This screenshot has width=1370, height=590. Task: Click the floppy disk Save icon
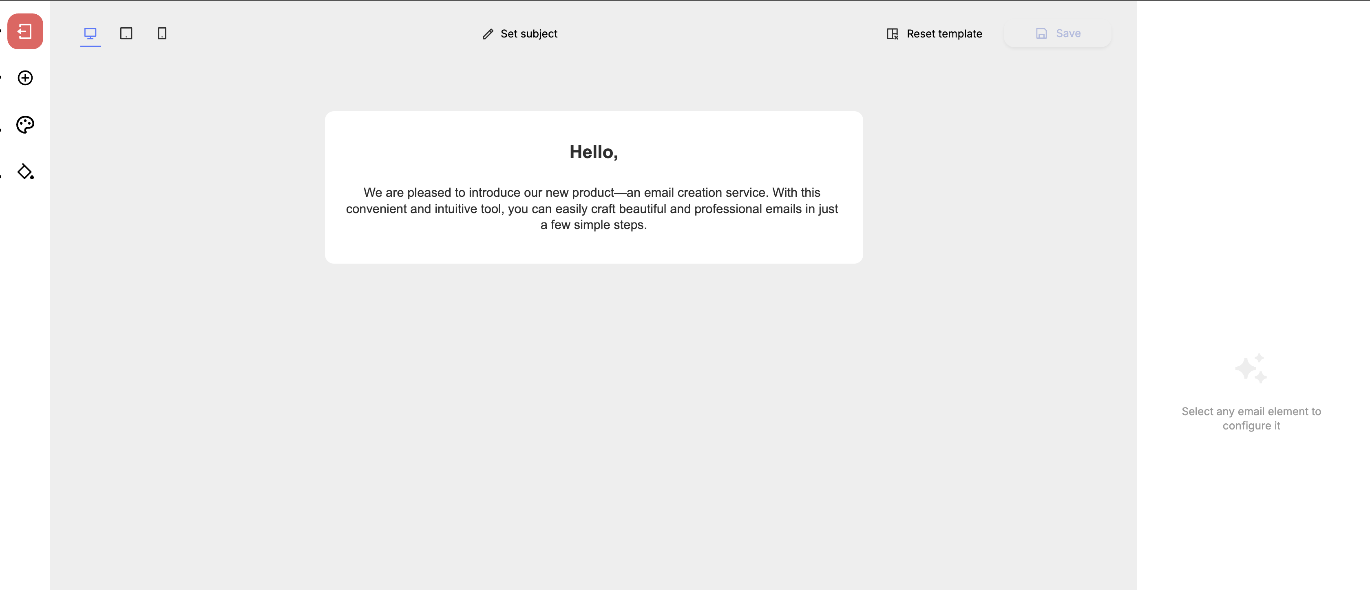pos(1041,33)
